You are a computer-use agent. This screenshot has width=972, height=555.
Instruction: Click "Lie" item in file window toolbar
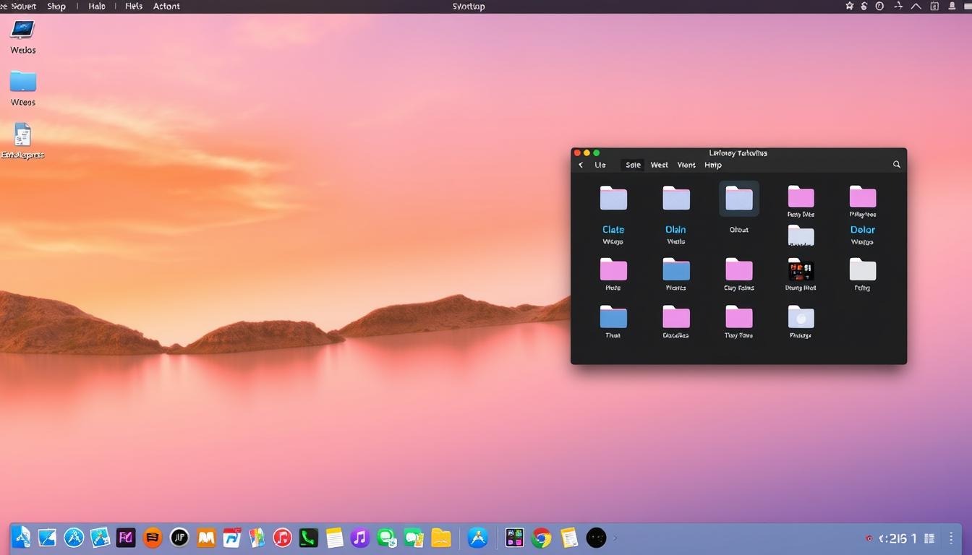tap(600, 165)
